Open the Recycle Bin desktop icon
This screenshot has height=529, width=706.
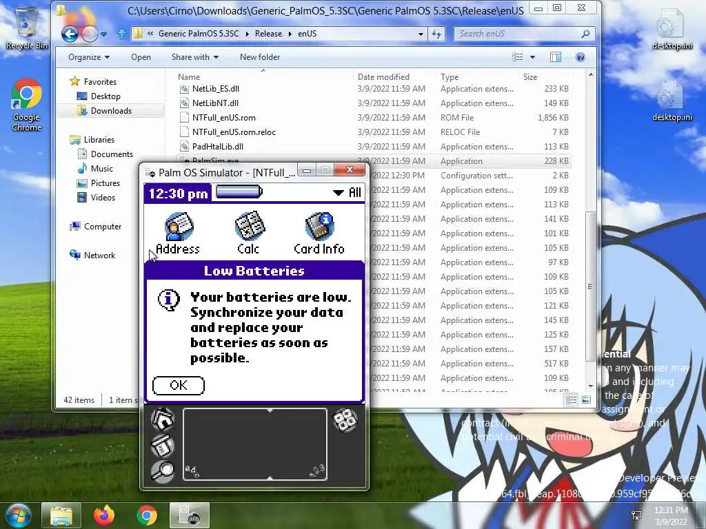[27, 27]
